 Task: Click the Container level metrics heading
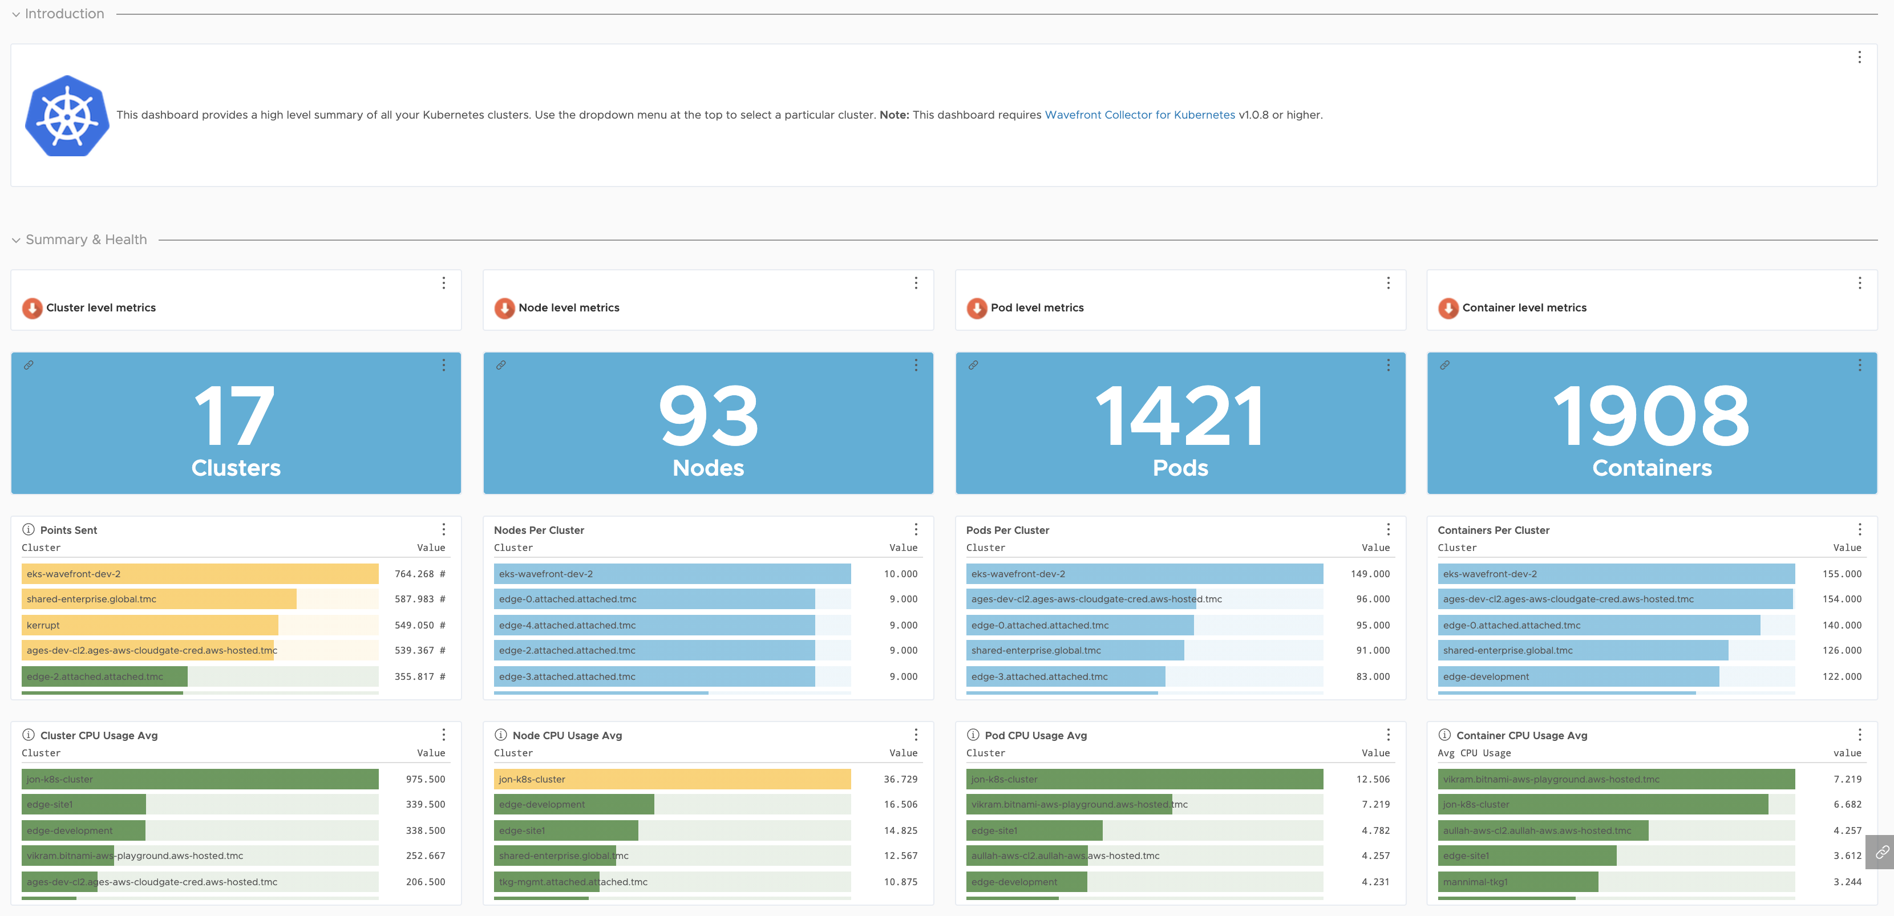pos(1524,308)
